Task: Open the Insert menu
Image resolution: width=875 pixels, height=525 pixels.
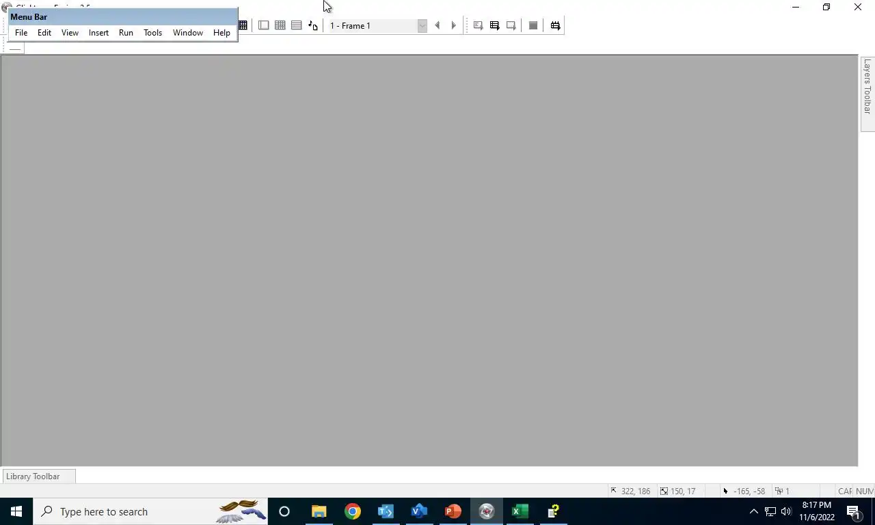Action: click(x=98, y=33)
